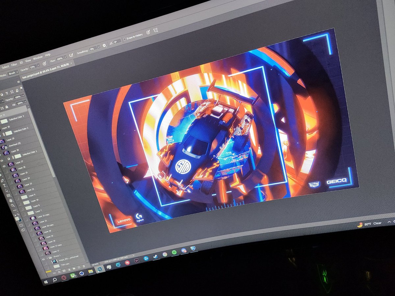This screenshot has width=395, height=296.
Task: Toggle pressure for opacity icon
Action: [x=44, y=63]
